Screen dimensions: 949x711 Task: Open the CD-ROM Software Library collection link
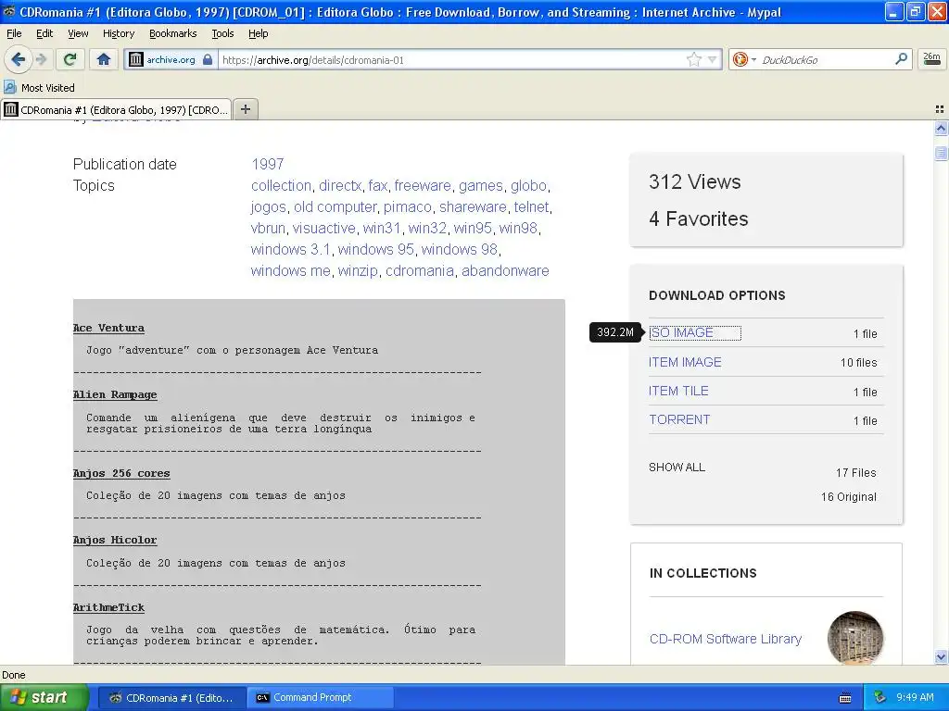725,639
